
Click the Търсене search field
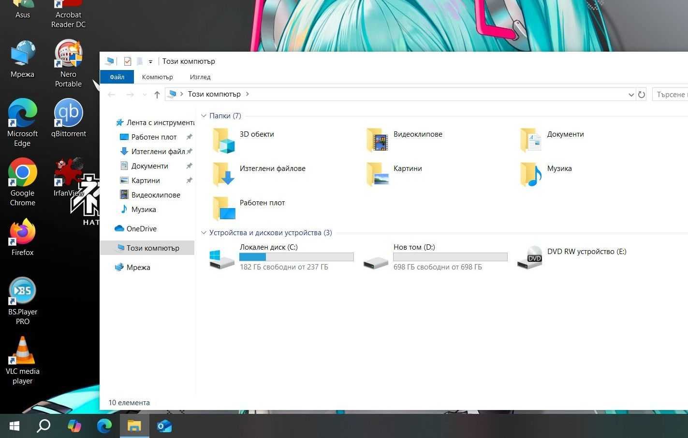[x=670, y=95]
